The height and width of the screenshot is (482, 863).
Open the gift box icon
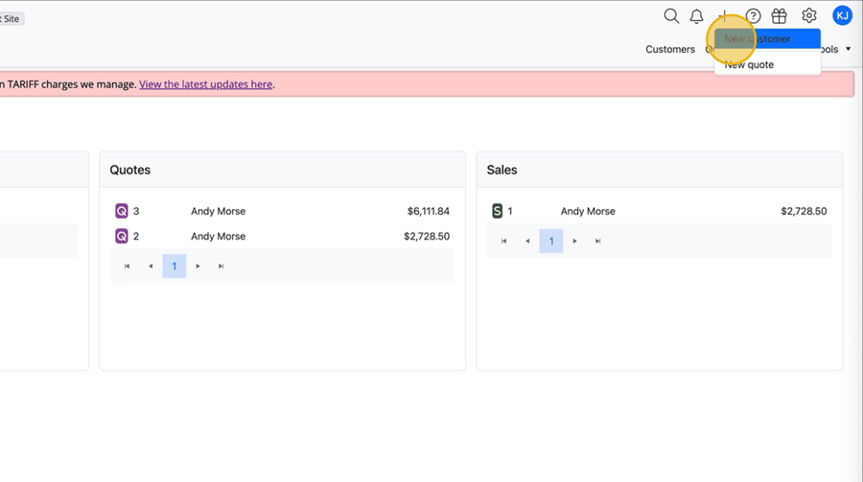[780, 16]
